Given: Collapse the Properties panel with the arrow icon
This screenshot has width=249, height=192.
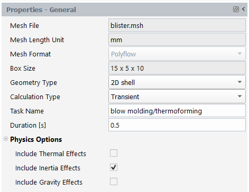Looking at the screenshot, I should (x=243, y=9).
